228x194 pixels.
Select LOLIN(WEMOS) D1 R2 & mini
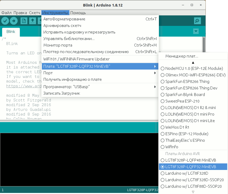click(x=193, y=108)
